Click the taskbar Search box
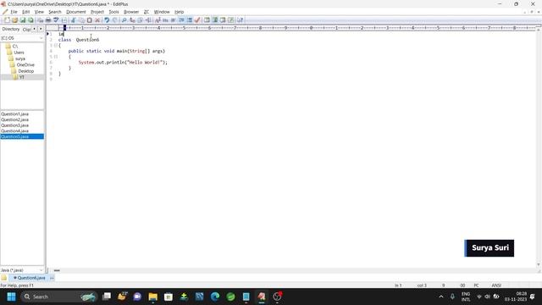This screenshot has height=305, width=542. pyautogui.click(x=58, y=297)
